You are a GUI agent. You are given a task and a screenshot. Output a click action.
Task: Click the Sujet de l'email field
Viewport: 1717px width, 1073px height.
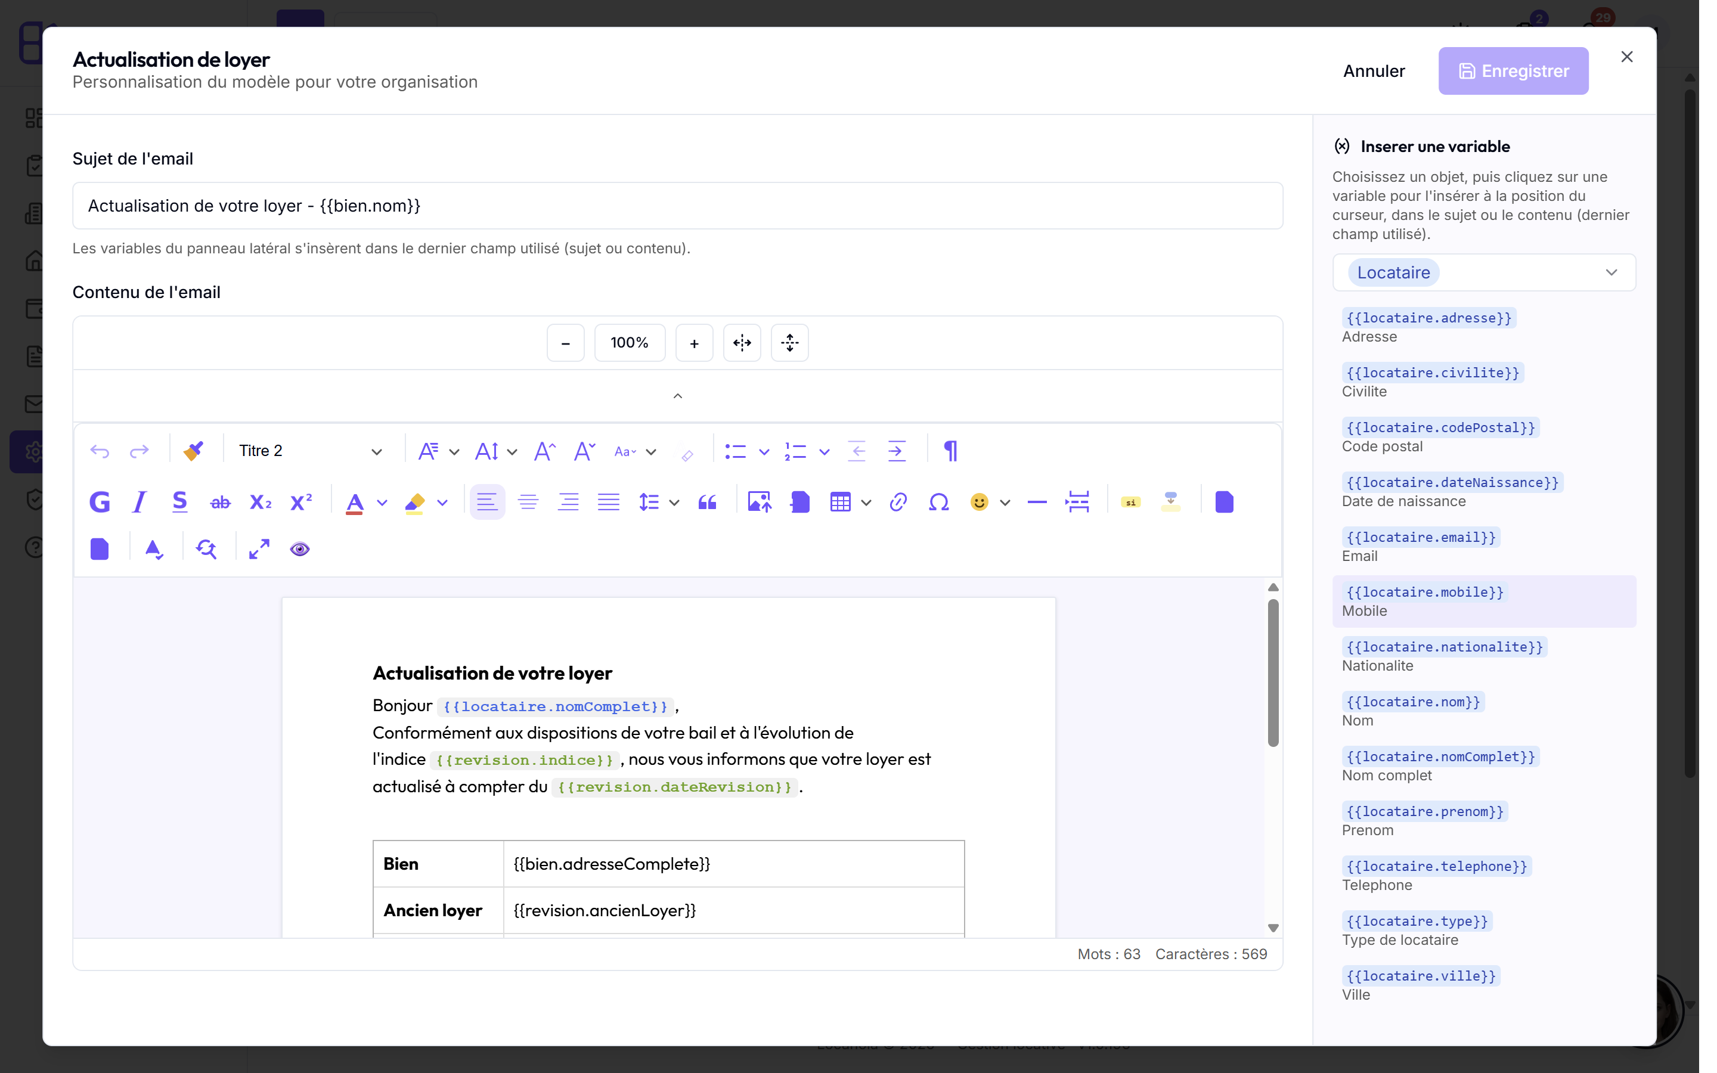678,206
